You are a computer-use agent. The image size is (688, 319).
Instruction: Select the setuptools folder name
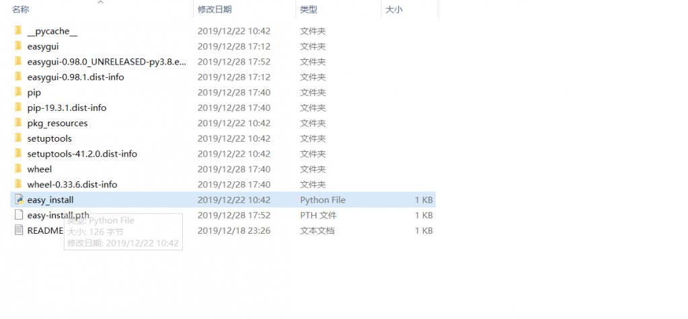[49, 138]
